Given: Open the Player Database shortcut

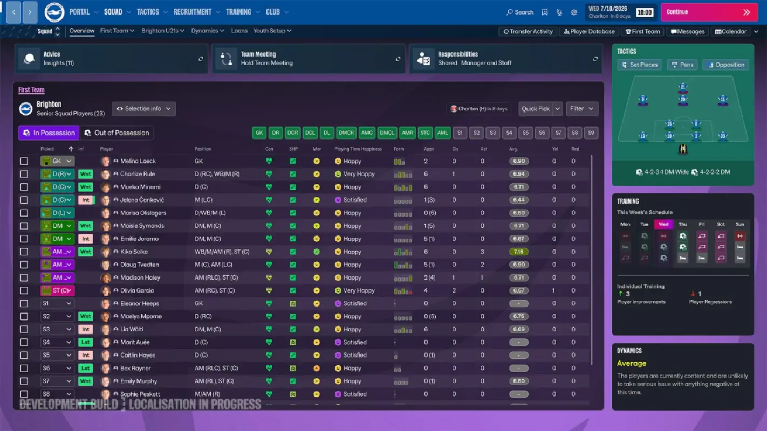Looking at the screenshot, I should click(588, 31).
